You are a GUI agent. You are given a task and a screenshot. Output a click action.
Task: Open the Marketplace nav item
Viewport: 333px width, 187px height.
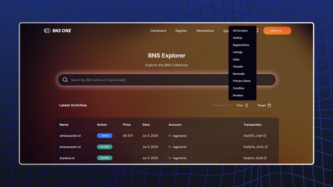[205, 31]
